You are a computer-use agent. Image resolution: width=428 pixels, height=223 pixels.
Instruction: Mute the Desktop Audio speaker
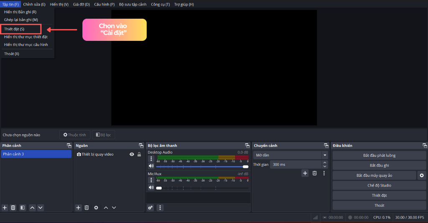tap(151, 166)
